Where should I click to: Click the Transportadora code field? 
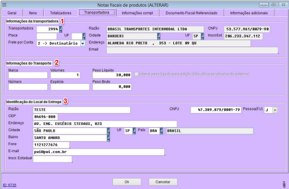[x=47, y=29]
